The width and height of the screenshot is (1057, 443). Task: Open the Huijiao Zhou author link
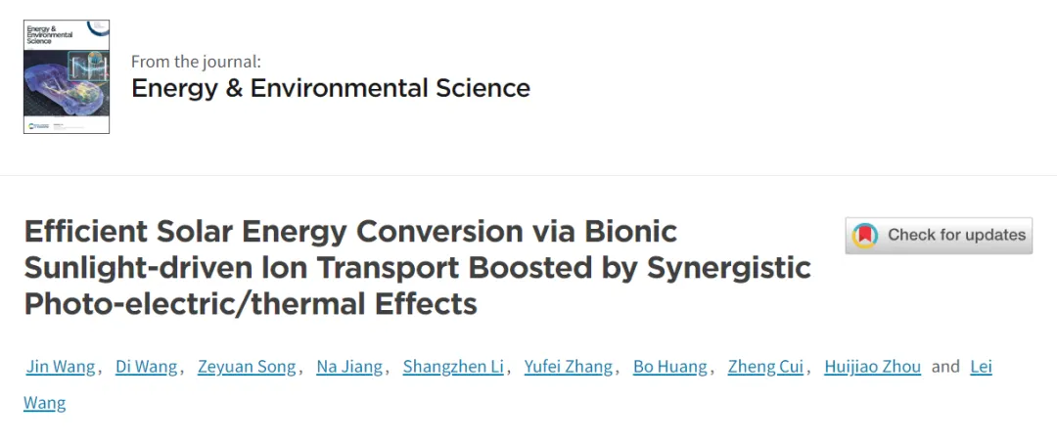[x=872, y=367]
